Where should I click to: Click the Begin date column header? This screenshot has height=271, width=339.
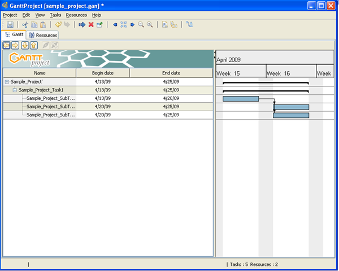103,73
